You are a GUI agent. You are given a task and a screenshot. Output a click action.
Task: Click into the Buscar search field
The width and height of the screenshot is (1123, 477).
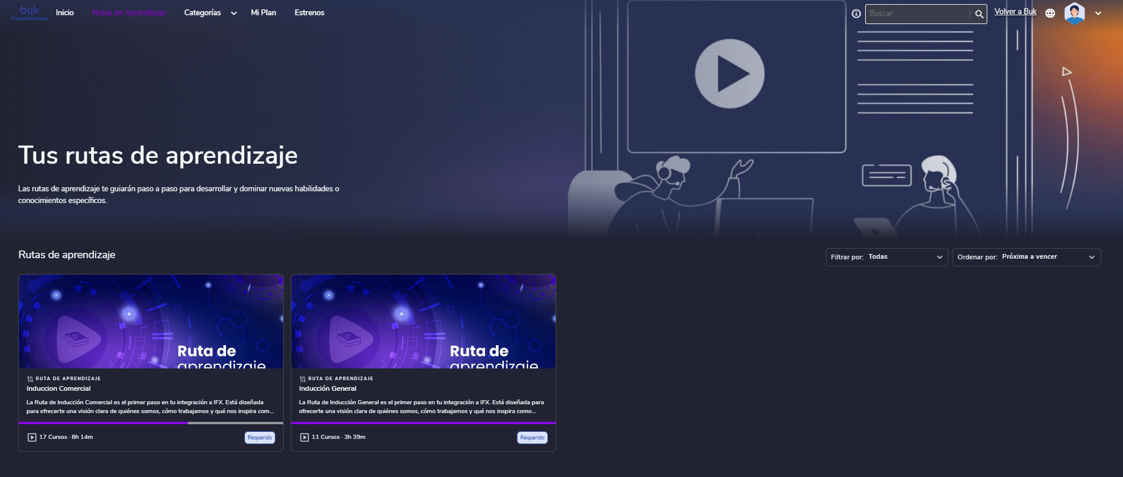(919, 13)
